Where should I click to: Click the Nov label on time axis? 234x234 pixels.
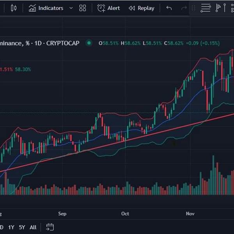[x=190, y=214]
